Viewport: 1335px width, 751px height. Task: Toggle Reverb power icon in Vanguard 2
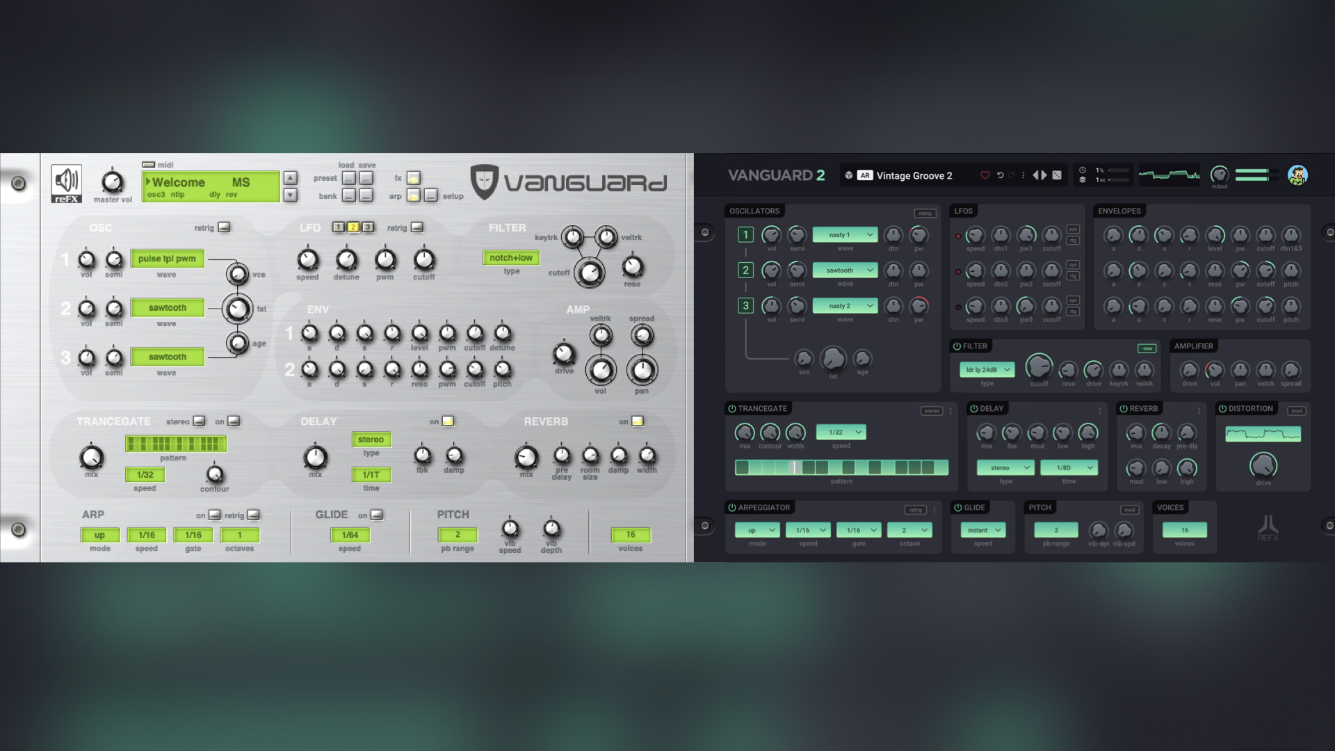tap(1124, 409)
